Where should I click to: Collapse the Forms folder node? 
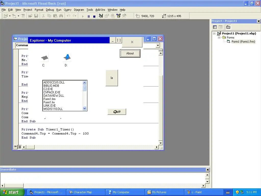pyautogui.click(x=219, y=38)
